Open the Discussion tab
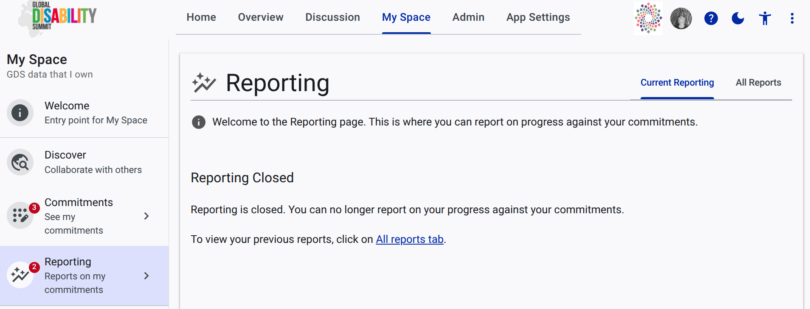Screen dimensions: 810x309 (333, 17)
